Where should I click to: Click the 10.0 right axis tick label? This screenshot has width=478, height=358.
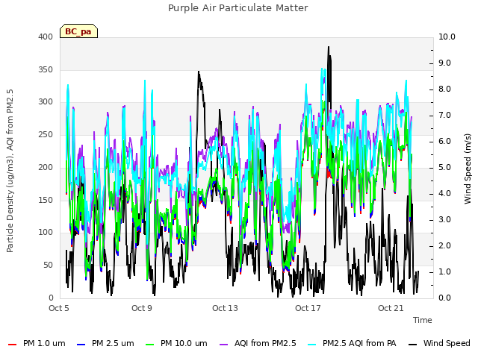447,37
